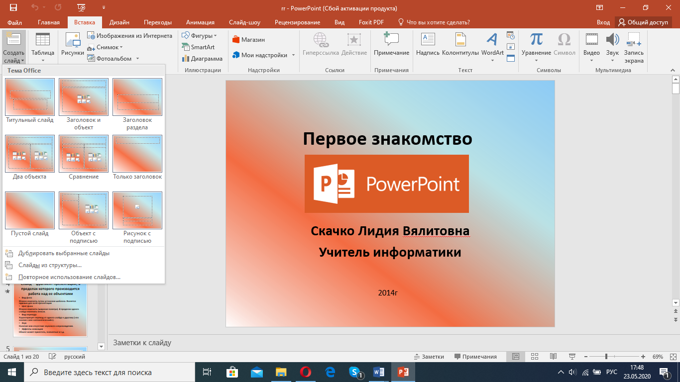Viewport: 680px width, 382px height.
Task: Insert a Надпись text box
Action: coord(428,45)
